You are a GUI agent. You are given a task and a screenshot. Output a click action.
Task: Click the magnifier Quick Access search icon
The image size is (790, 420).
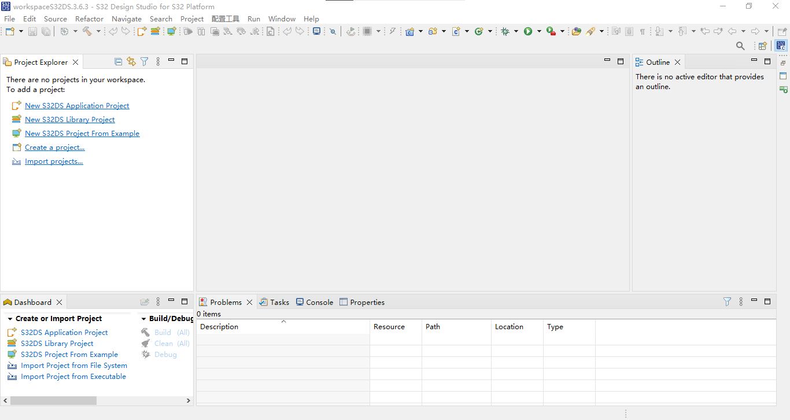click(x=740, y=46)
